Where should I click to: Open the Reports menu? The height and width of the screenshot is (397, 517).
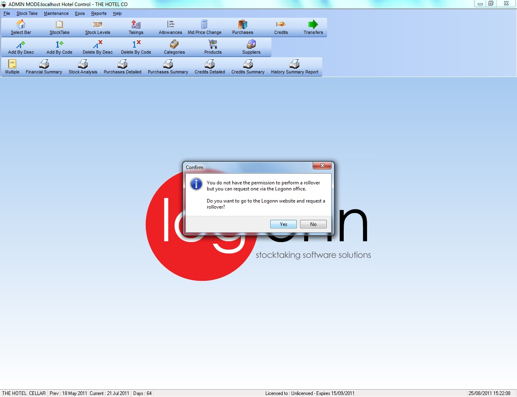click(x=99, y=13)
